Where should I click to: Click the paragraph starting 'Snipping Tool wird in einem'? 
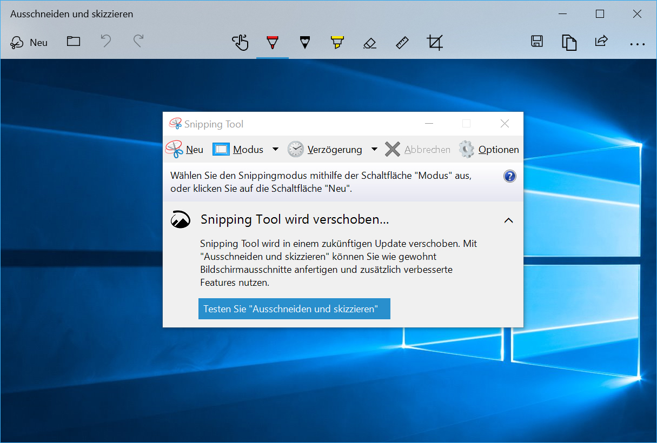point(339,263)
